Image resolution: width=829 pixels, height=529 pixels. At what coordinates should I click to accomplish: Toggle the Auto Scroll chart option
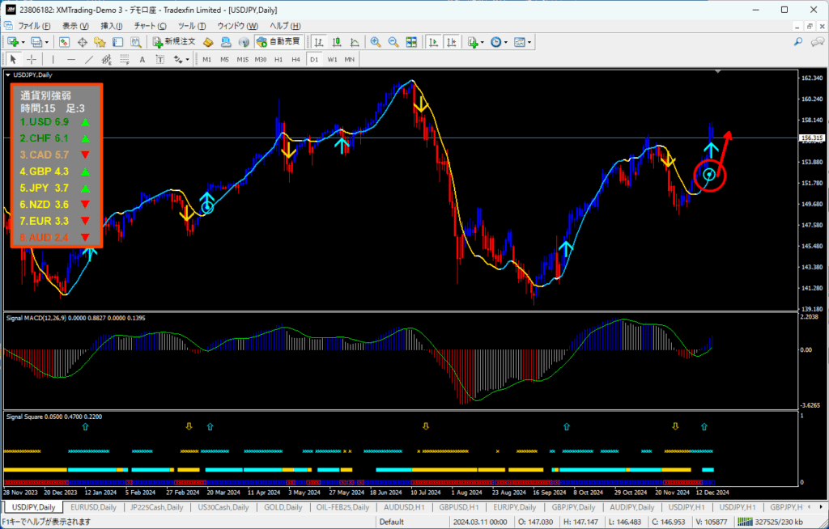(x=434, y=42)
